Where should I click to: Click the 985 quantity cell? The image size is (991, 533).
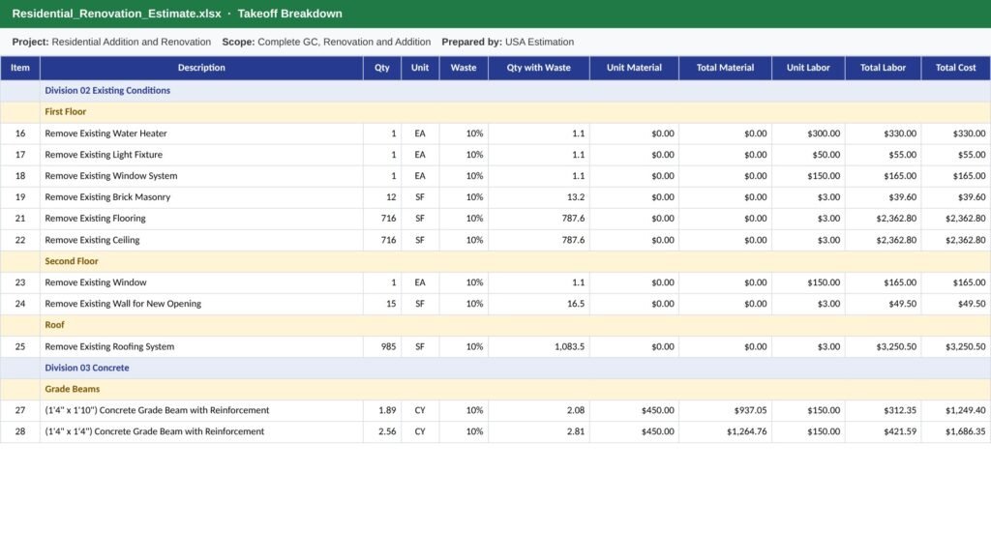(x=382, y=346)
